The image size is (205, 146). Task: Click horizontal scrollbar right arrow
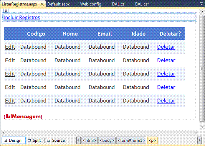196,133
